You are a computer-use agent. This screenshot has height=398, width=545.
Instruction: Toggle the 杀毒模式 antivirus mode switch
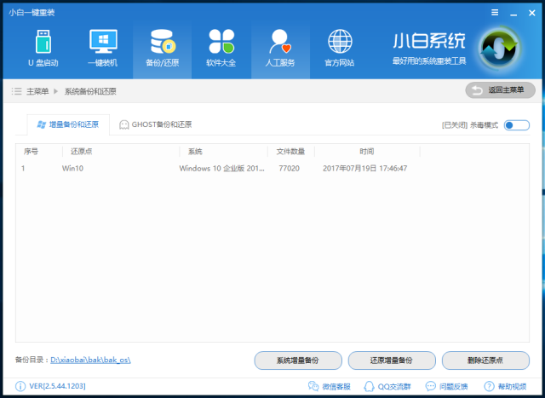point(516,125)
